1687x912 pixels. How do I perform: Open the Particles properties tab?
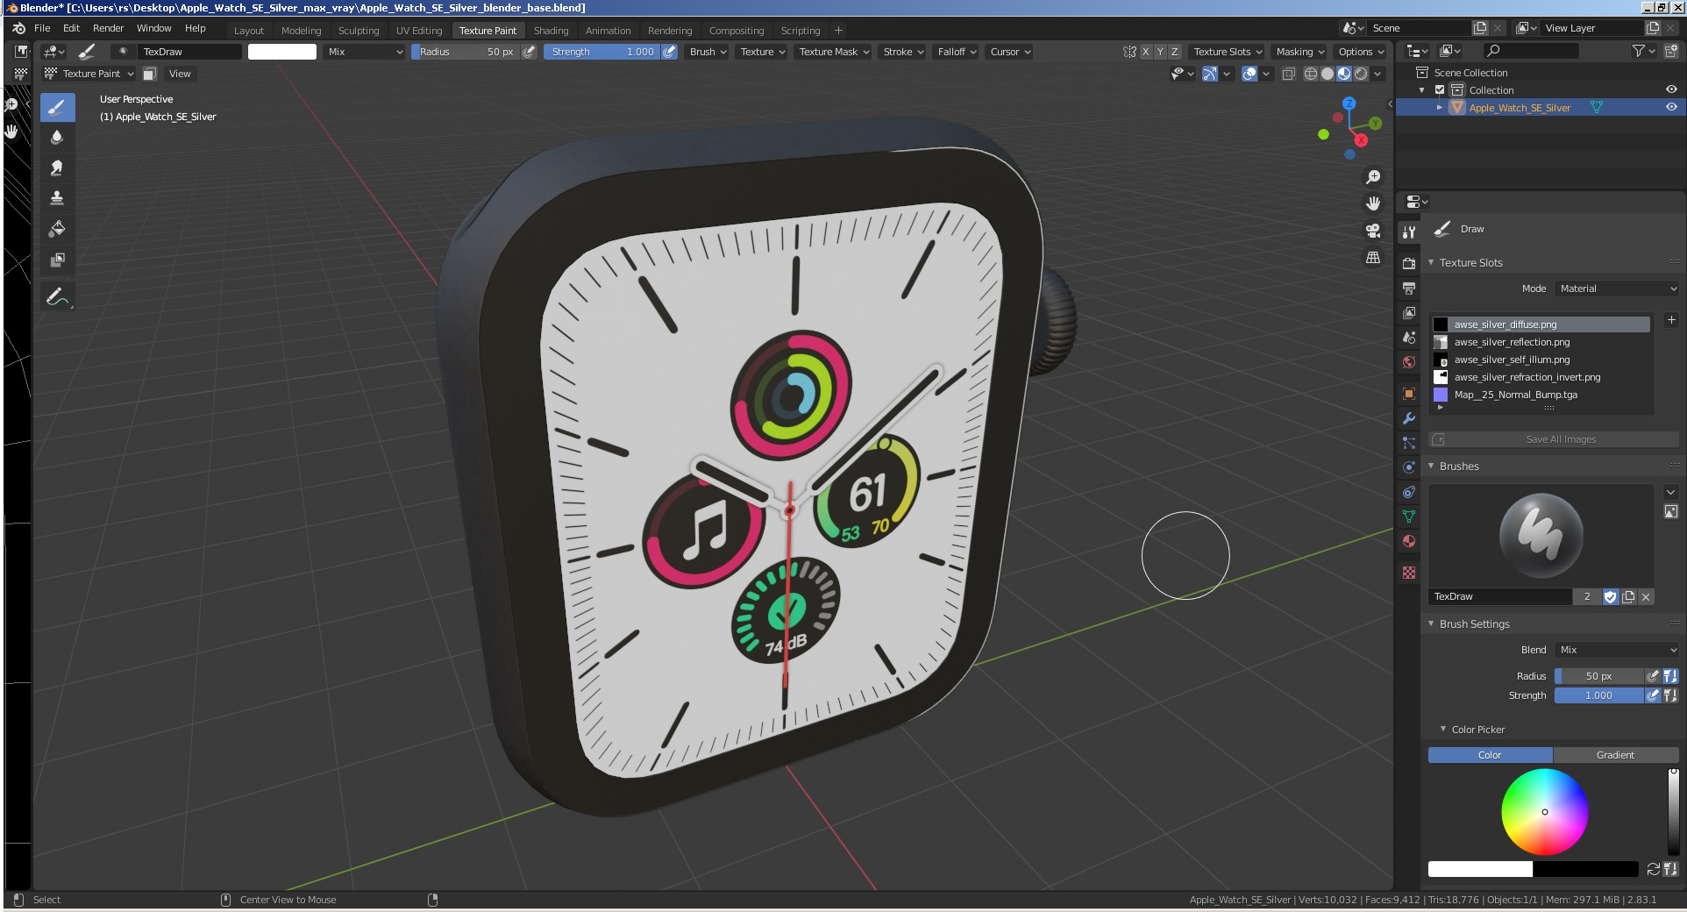pyautogui.click(x=1409, y=443)
